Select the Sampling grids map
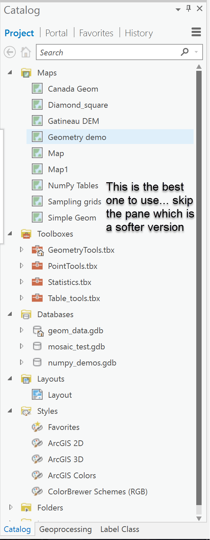The height and width of the screenshot is (540, 210). tap(74, 202)
